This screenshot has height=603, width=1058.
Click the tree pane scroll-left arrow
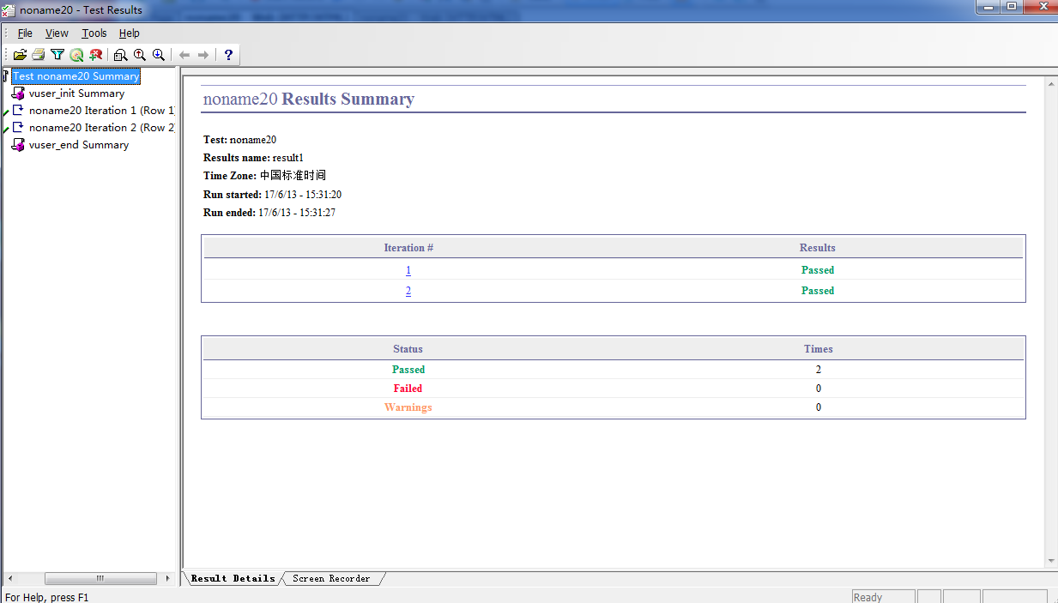9,578
